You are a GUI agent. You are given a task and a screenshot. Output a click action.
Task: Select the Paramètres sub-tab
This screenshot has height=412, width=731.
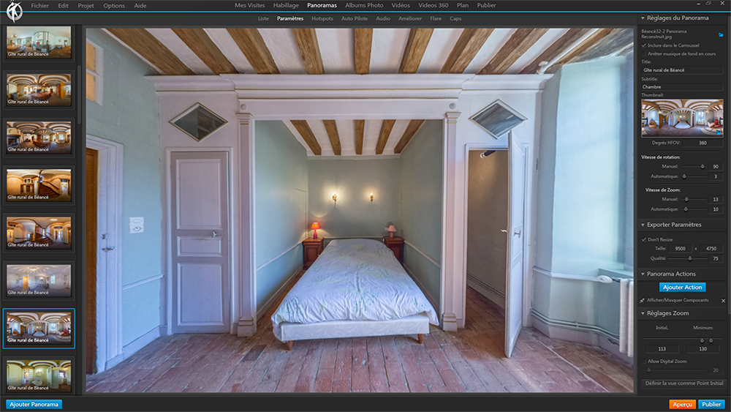[x=290, y=19]
